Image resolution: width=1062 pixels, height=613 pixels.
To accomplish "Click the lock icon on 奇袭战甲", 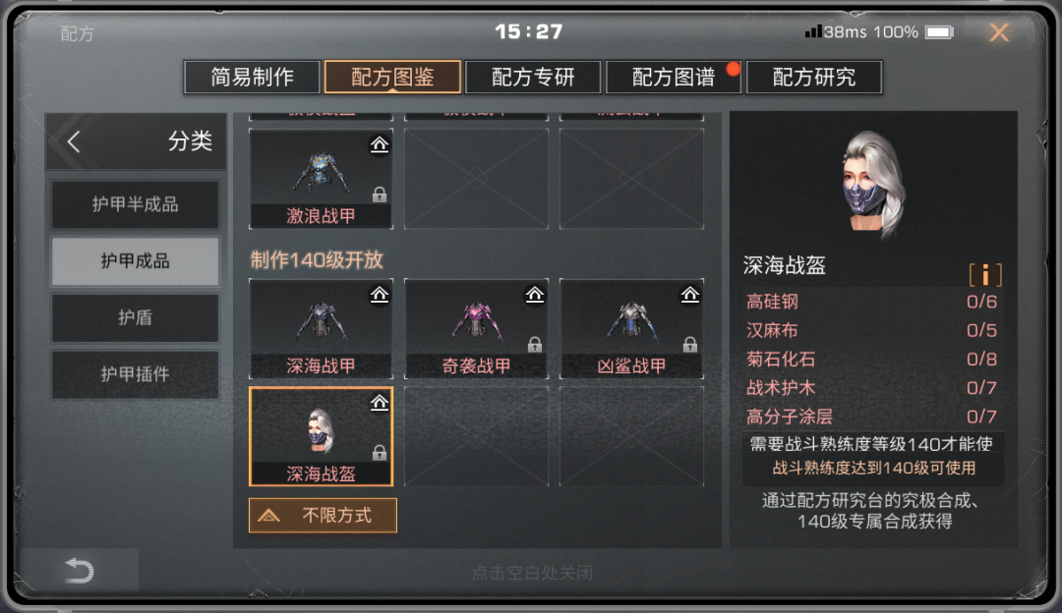I will [534, 345].
